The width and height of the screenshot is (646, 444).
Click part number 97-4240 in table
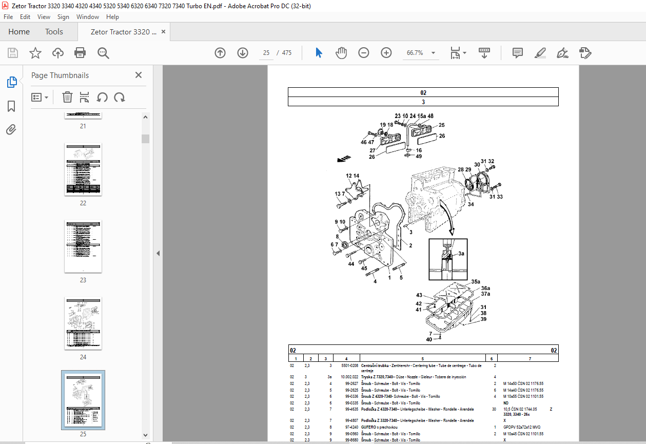(351, 427)
